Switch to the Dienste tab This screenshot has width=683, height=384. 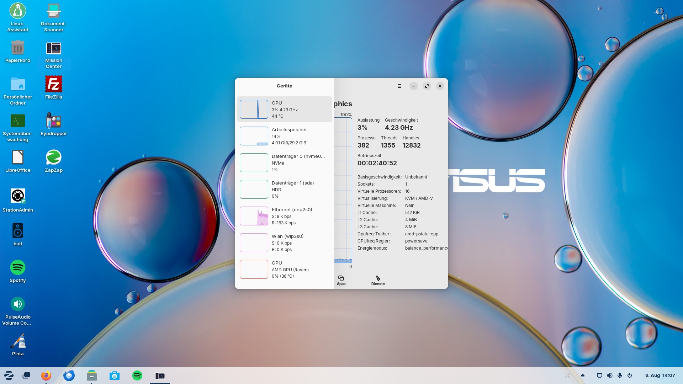378,280
